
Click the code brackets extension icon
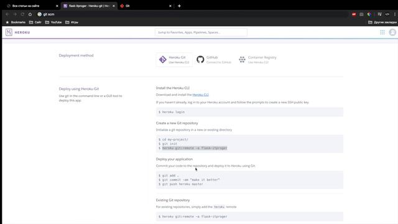pos(387,14)
